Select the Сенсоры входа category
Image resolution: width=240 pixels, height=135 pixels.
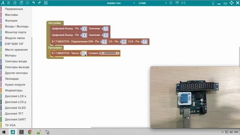(x=16, y=61)
